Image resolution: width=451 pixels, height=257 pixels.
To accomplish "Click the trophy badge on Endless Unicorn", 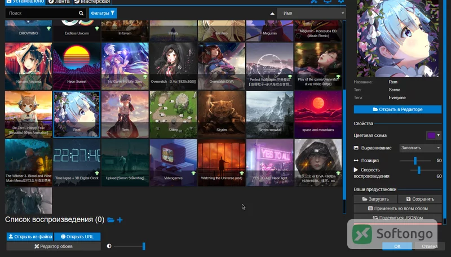I will pyautogui.click(x=97, y=28).
